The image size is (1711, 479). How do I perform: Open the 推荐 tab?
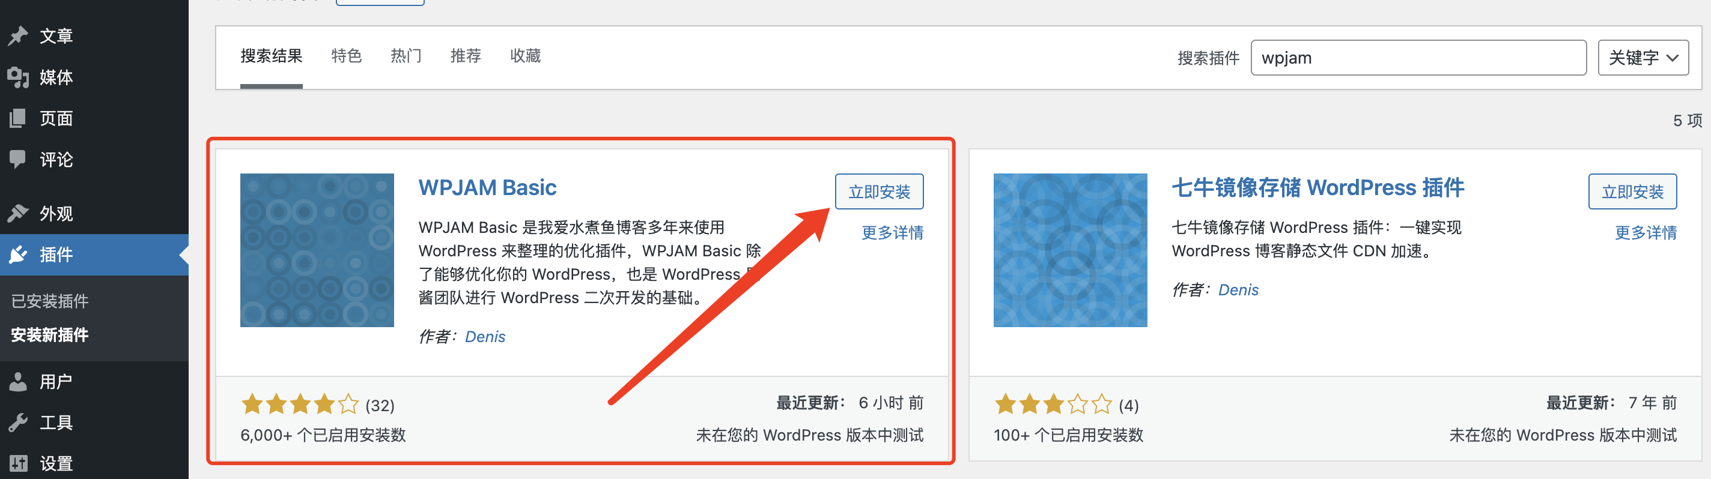(466, 56)
